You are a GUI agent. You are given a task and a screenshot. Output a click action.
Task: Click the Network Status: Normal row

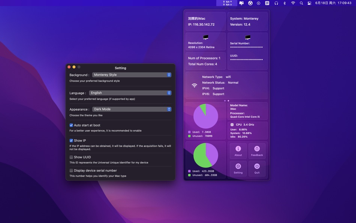click(x=220, y=83)
